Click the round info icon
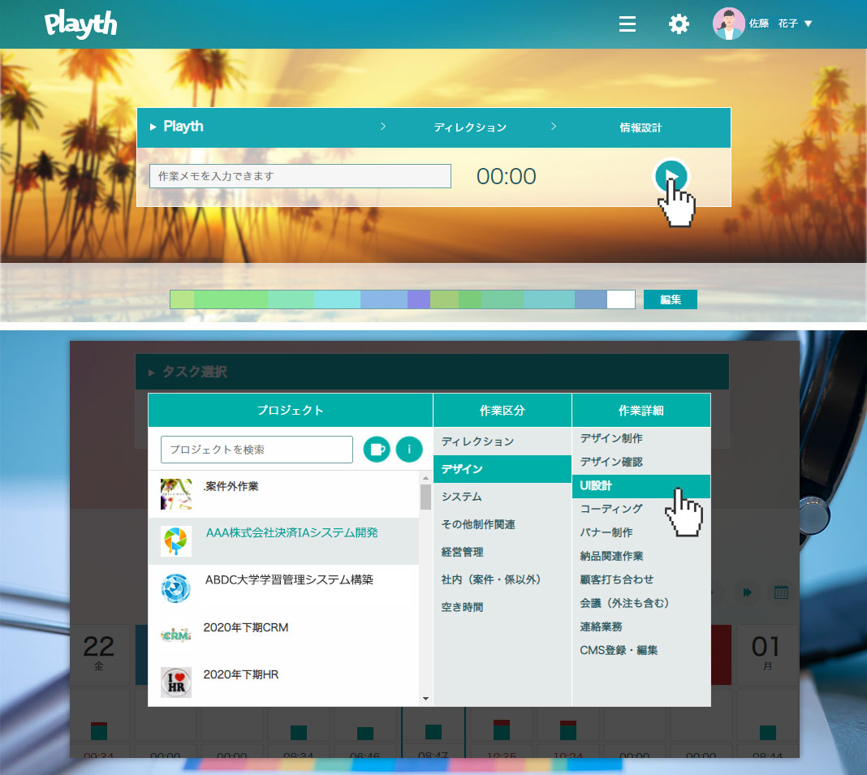This screenshot has height=775, width=867. (x=409, y=450)
